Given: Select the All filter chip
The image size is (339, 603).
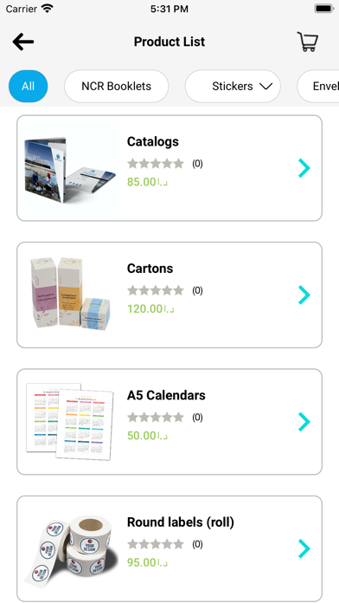Looking at the screenshot, I should tap(28, 86).
